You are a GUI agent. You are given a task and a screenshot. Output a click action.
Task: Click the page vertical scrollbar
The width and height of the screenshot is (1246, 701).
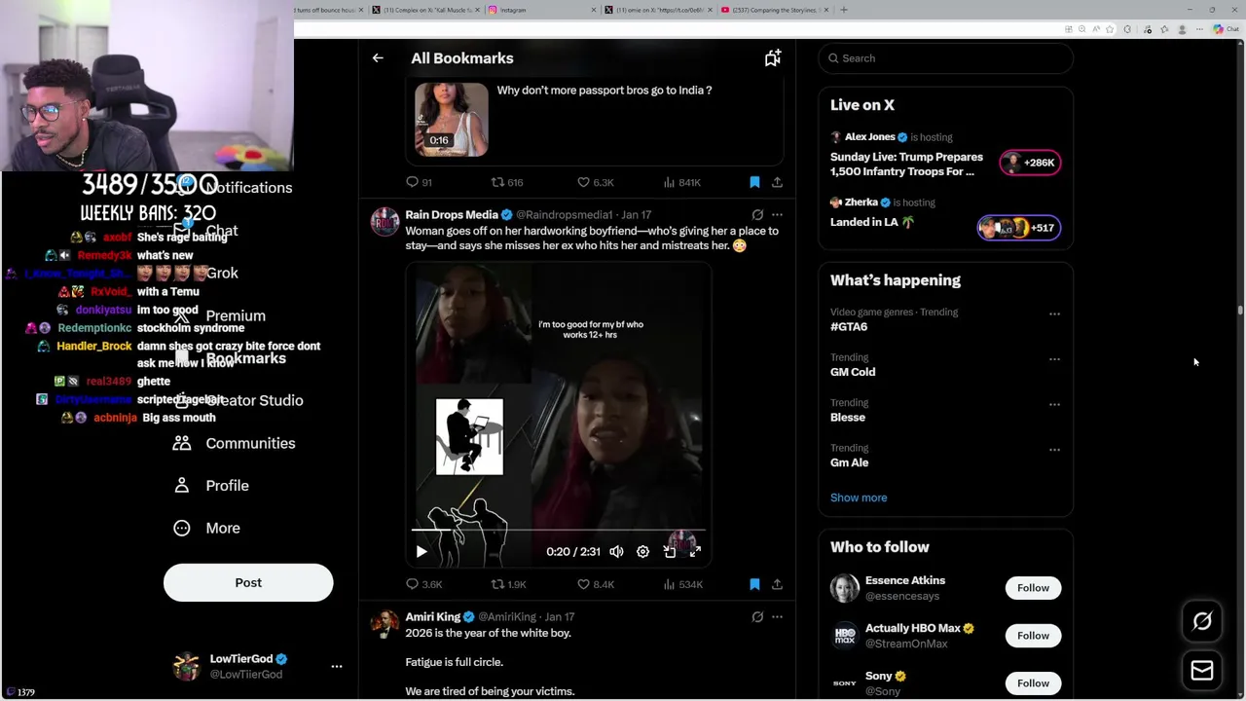(x=1240, y=312)
